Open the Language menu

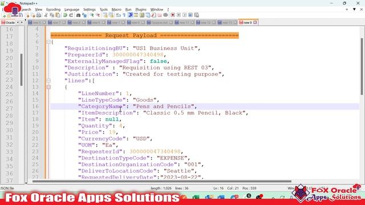click(72, 10)
